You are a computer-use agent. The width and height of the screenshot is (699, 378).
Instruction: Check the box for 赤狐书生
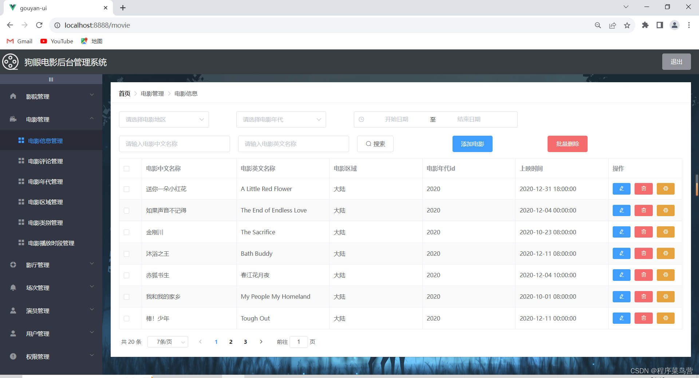click(127, 275)
